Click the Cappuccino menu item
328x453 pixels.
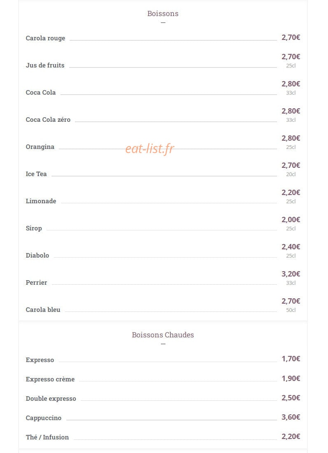click(x=43, y=418)
